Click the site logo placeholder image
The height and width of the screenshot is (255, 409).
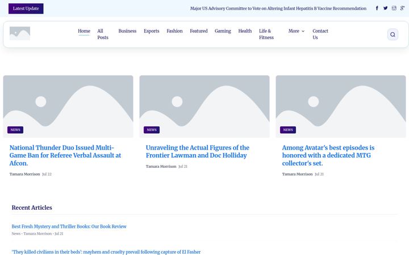pos(20,33)
